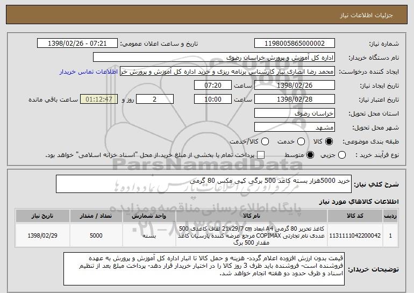Select the جزیی purchase type radio

341,155
